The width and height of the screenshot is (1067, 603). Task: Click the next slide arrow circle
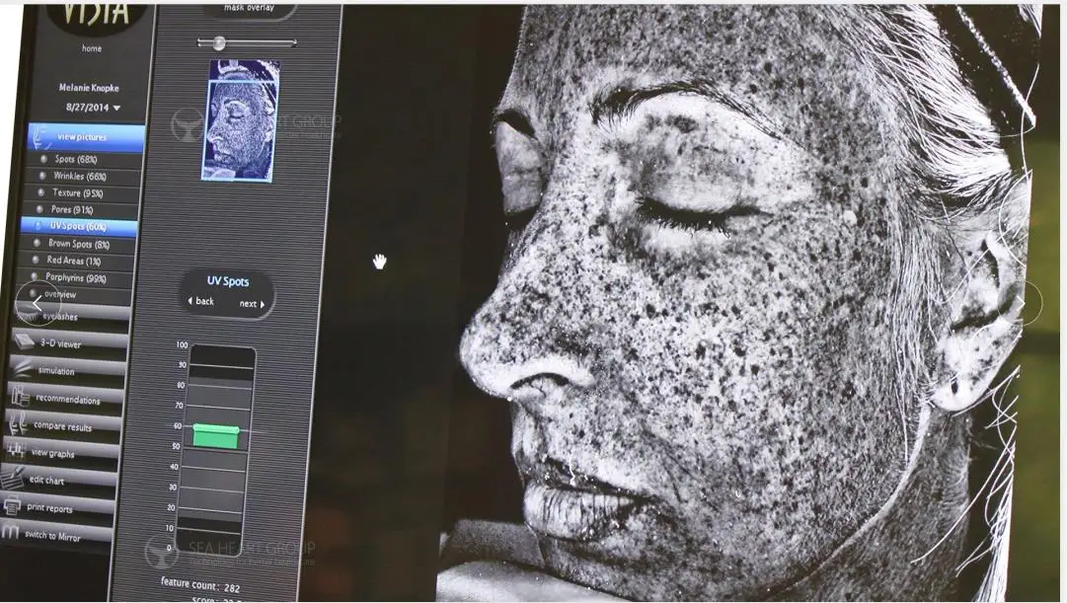[1019, 304]
